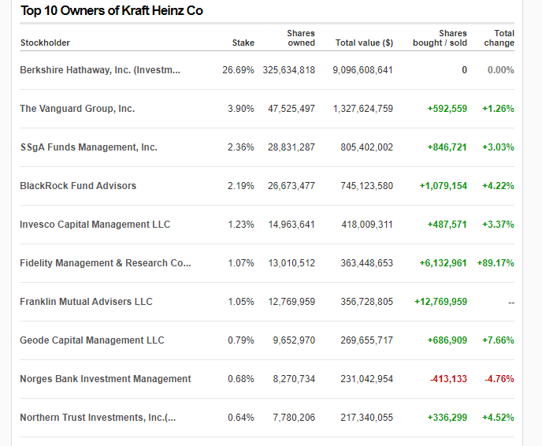Click Invesco Capital Management LLC name
Screen dimensions: 542x446
(95, 225)
